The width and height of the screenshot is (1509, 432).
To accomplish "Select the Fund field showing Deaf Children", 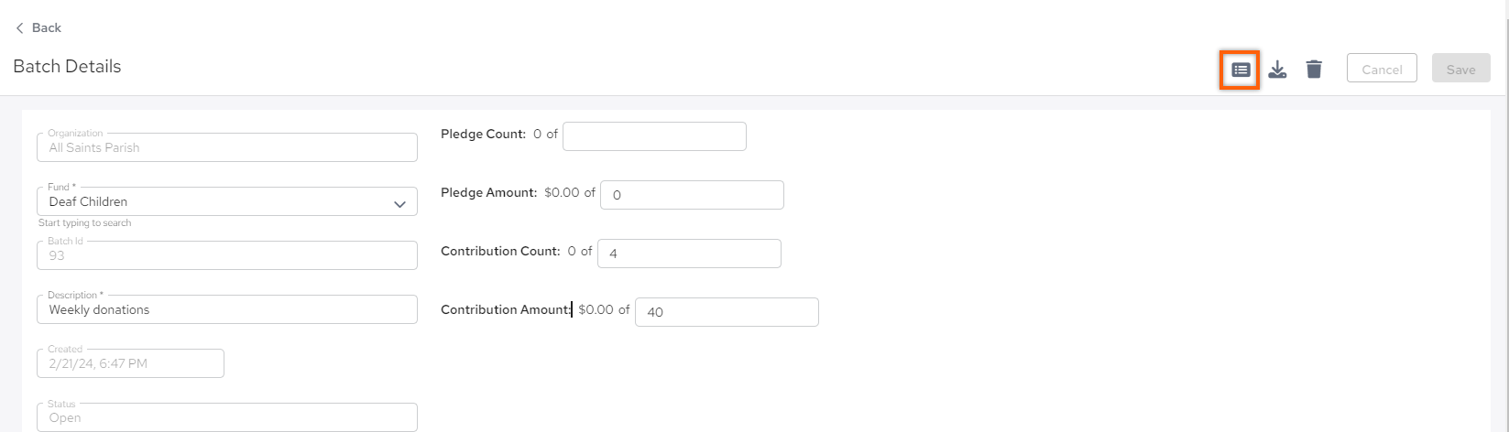I will click(x=227, y=201).
